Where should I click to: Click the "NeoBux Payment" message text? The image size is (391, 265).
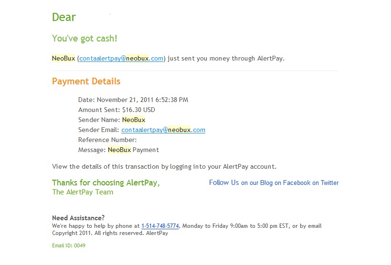coord(133,150)
